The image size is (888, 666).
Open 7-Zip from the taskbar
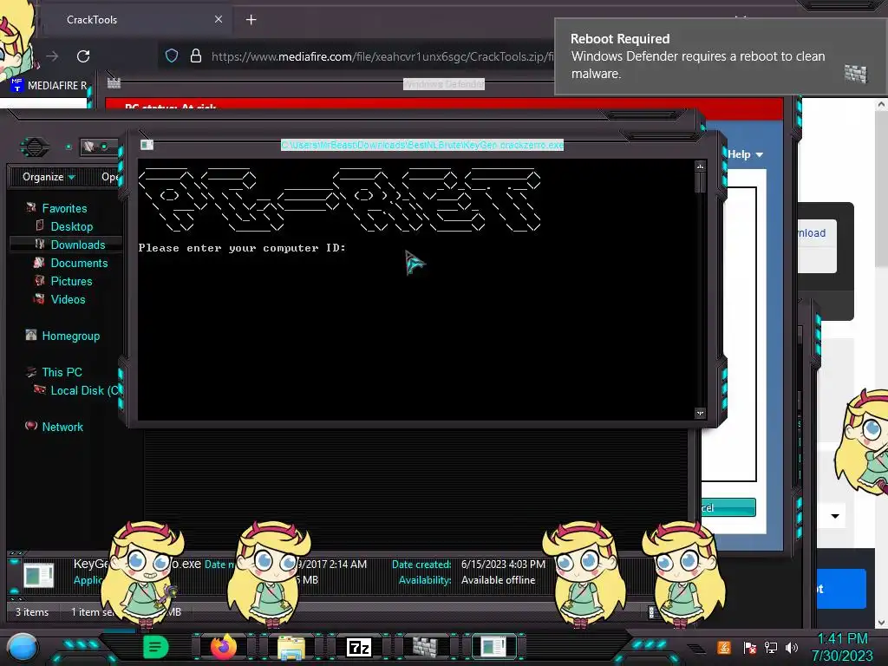tap(358, 647)
